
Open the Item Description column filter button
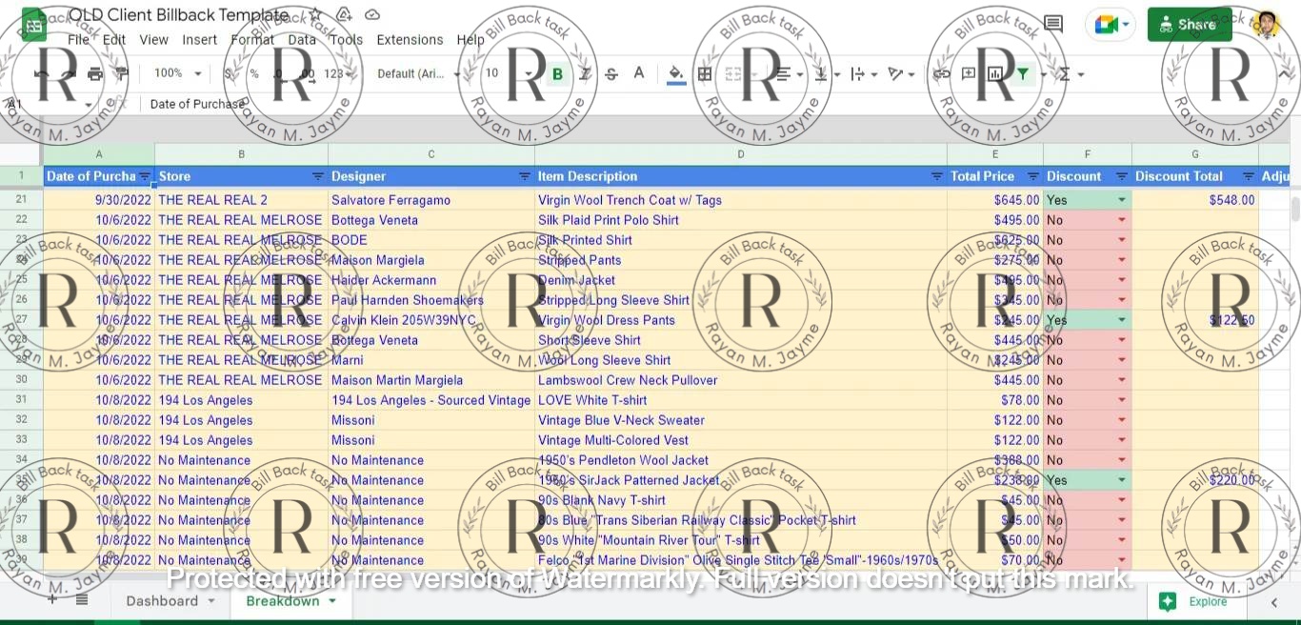pyautogui.click(x=937, y=176)
